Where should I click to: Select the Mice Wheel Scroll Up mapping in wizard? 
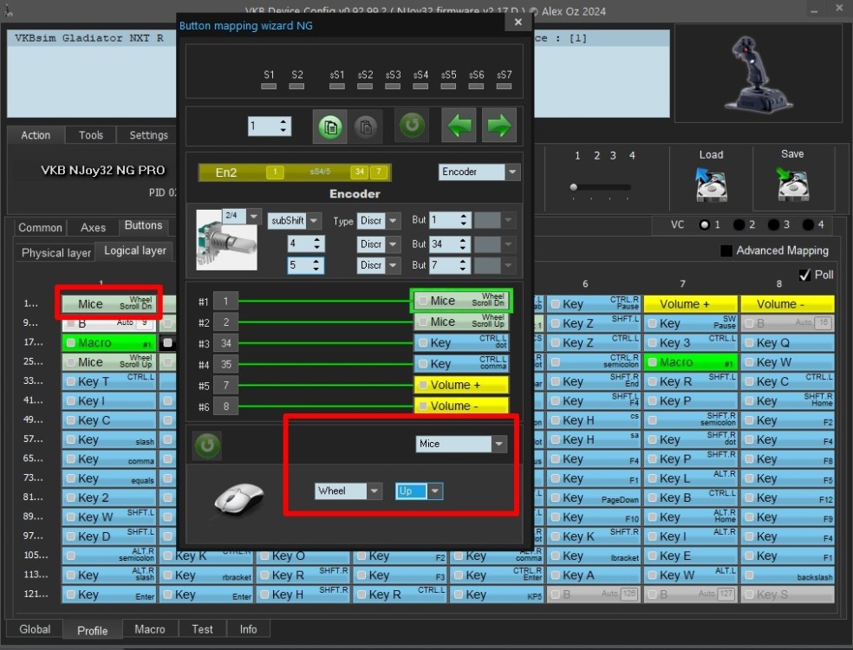tap(459, 322)
